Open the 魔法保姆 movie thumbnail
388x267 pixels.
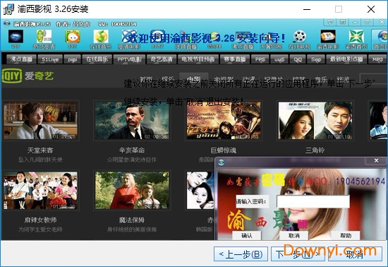pyautogui.click(x=132, y=190)
